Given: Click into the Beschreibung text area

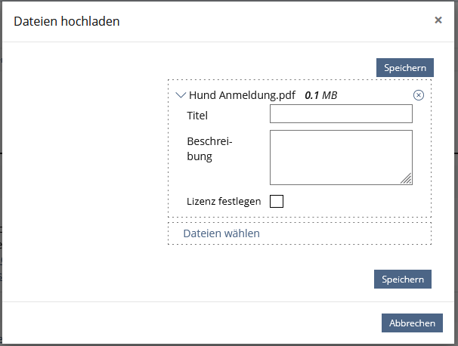Looking at the screenshot, I should (x=341, y=157).
